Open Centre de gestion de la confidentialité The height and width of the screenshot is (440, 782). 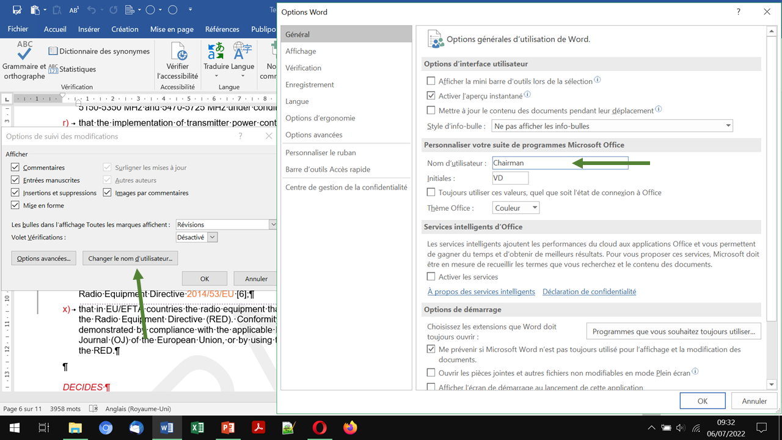tap(346, 187)
